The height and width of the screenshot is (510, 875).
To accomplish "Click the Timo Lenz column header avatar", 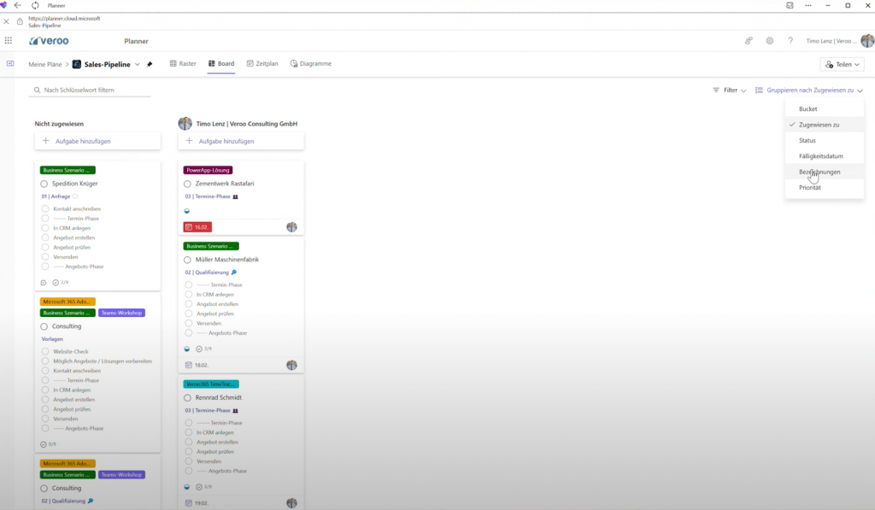I will (185, 123).
